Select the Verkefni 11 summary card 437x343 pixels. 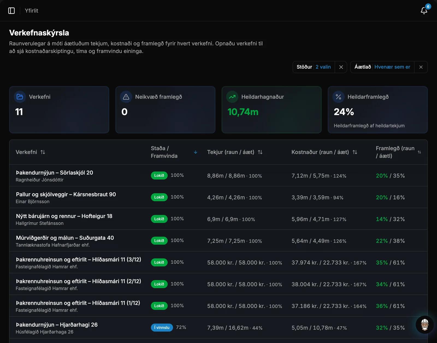click(59, 110)
